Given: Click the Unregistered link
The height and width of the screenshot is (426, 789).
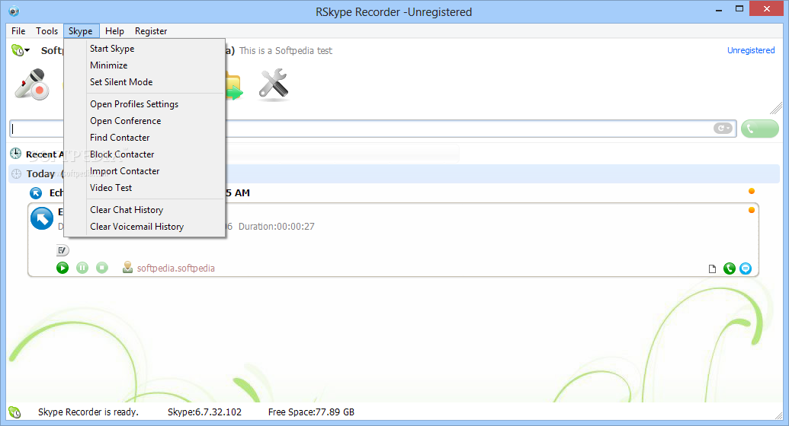Looking at the screenshot, I should (x=751, y=50).
